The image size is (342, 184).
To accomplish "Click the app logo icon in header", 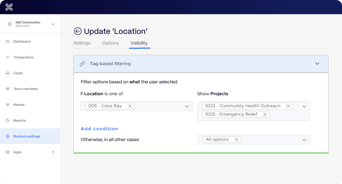I will point(9,7).
